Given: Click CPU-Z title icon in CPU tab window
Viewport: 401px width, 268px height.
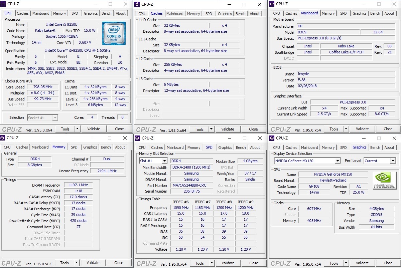Looking at the screenshot, I should 3,4.
